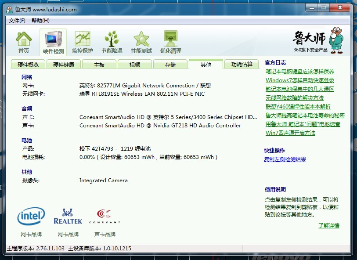Open the 文件(F) menu
This screenshot has height=260, width=357.
pyautogui.click(x=17, y=21)
